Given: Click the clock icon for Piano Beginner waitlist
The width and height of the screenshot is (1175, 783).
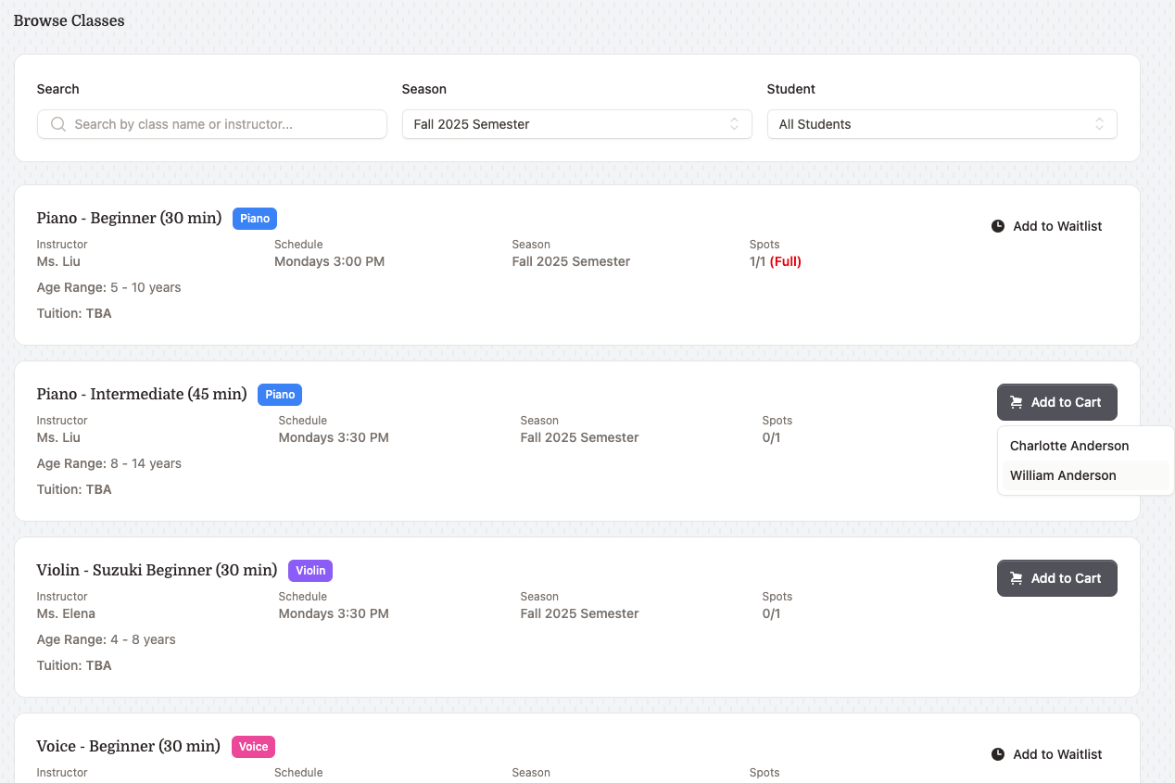Looking at the screenshot, I should pyautogui.click(x=998, y=226).
